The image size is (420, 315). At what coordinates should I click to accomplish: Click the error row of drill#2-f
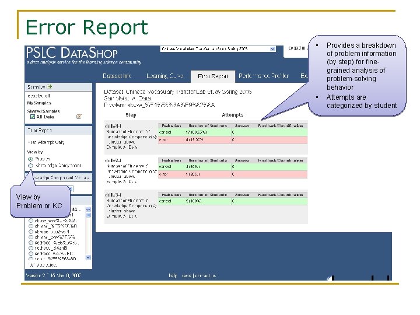tap(233, 174)
